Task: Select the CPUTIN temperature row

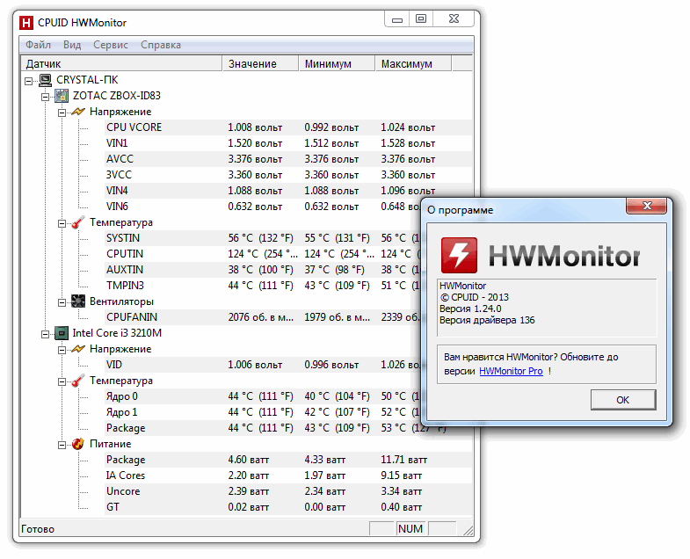Action: click(x=262, y=254)
